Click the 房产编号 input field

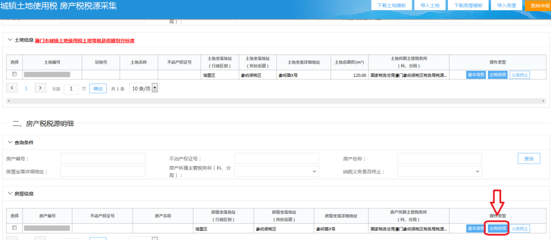tap(103, 158)
